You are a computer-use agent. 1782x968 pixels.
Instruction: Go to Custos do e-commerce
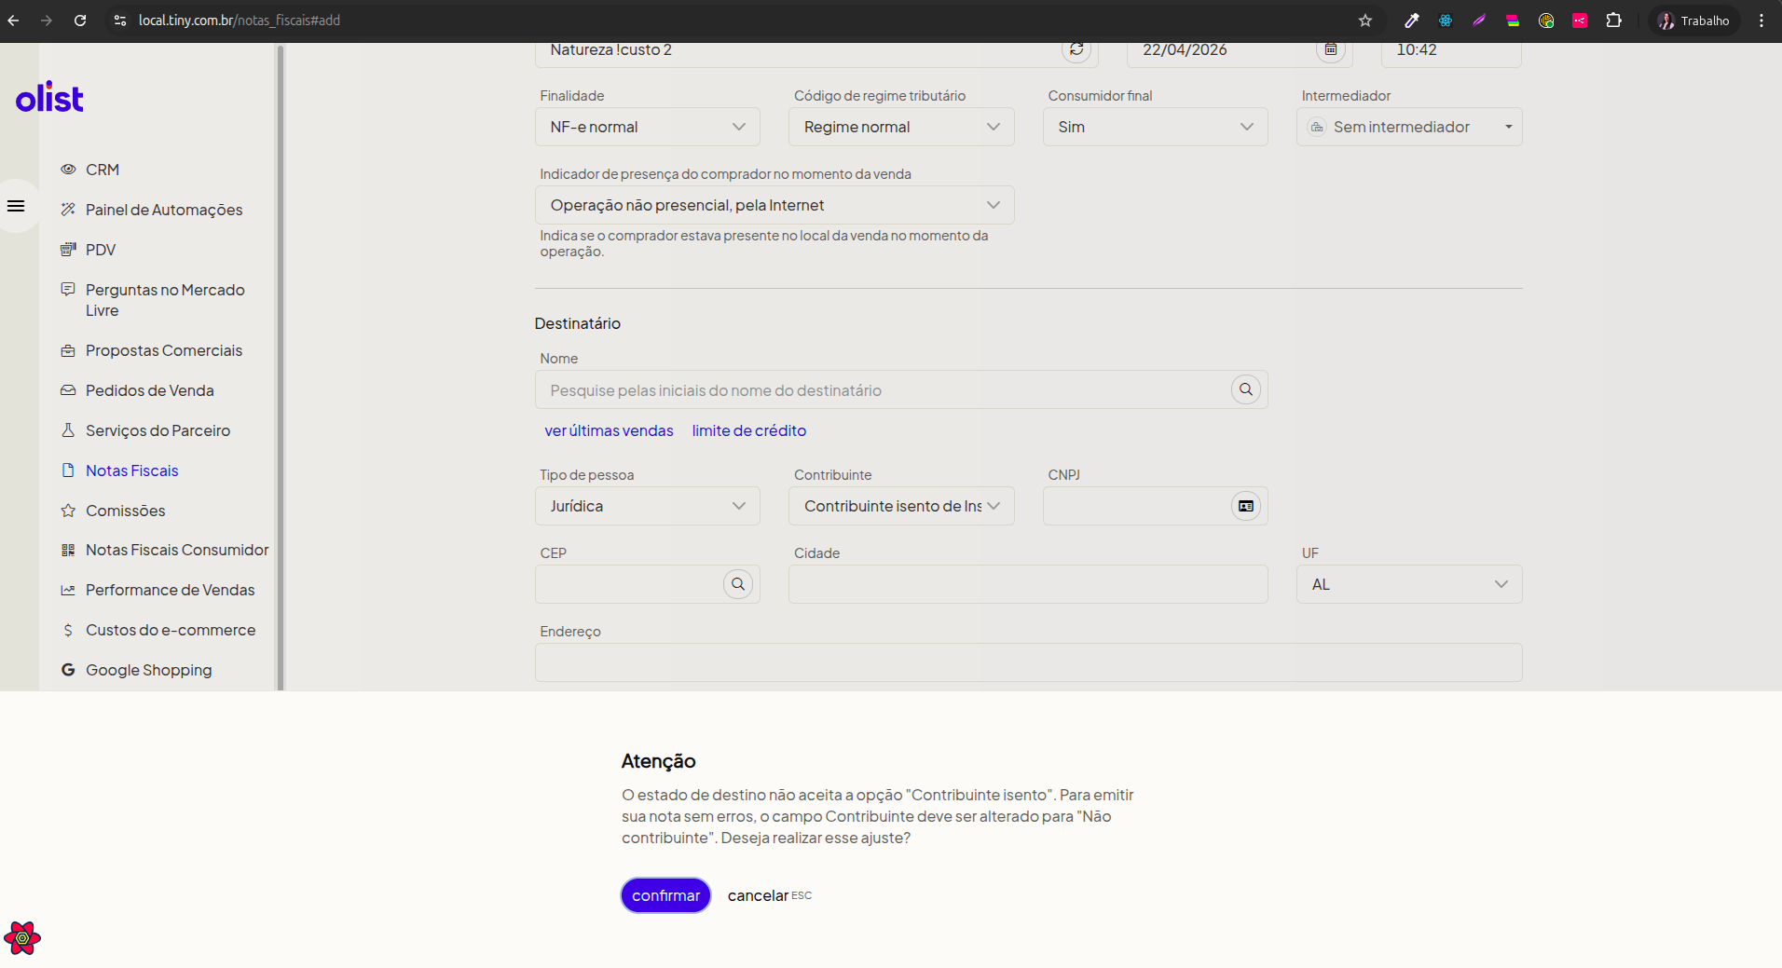(x=171, y=630)
